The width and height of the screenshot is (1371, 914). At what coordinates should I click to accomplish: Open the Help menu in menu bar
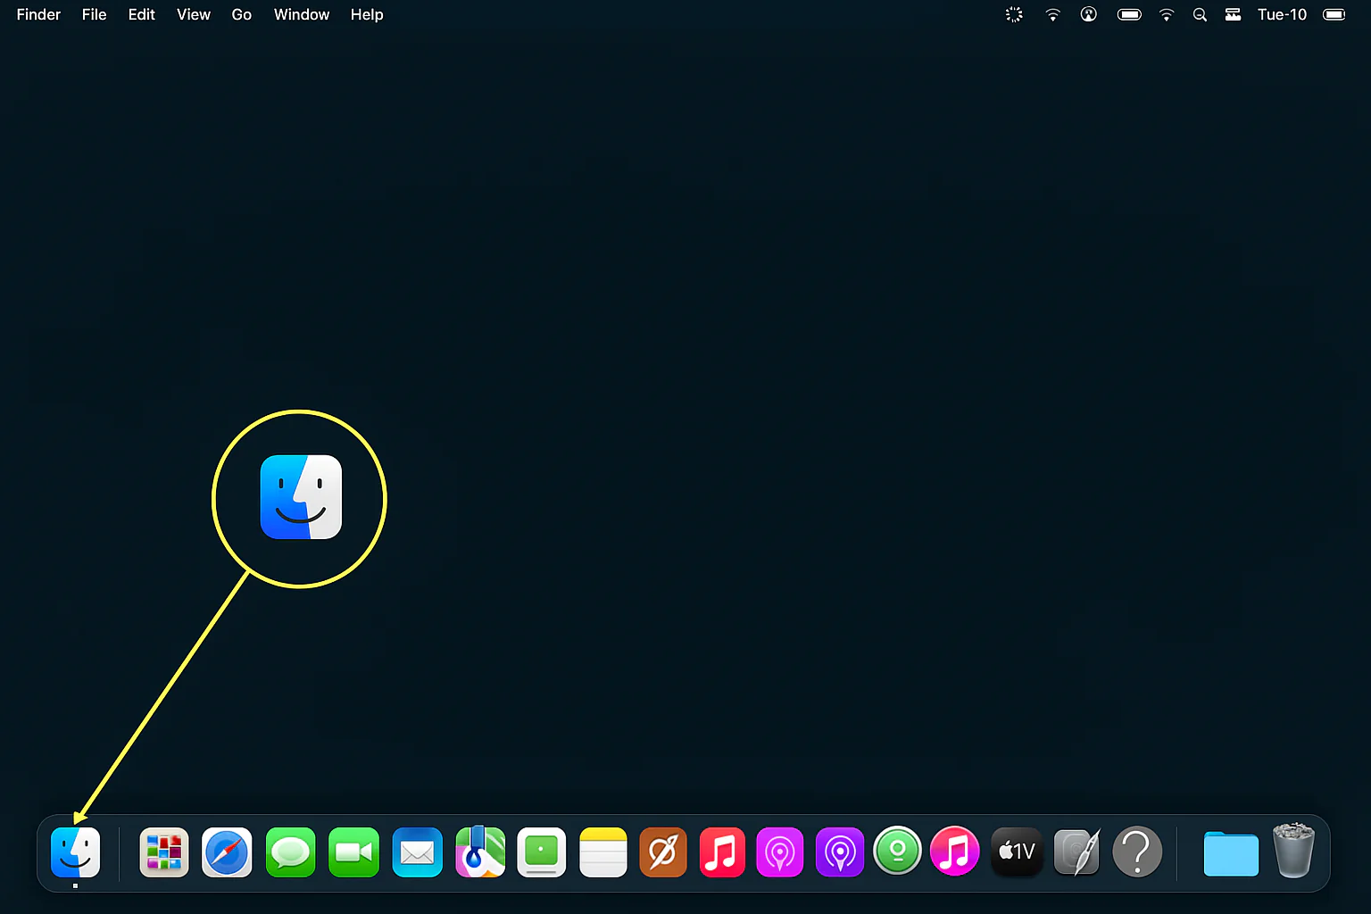tap(366, 14)
